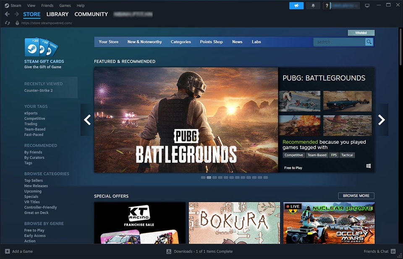403x259 pixels.
Task: Click the store page vertical scrollbar
Action: pos(401,46)
